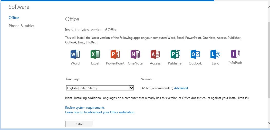The width and height of the screenshot is (270, 130).
Task: Click the 'OneNote' label under icon
Action: (135, 63)
